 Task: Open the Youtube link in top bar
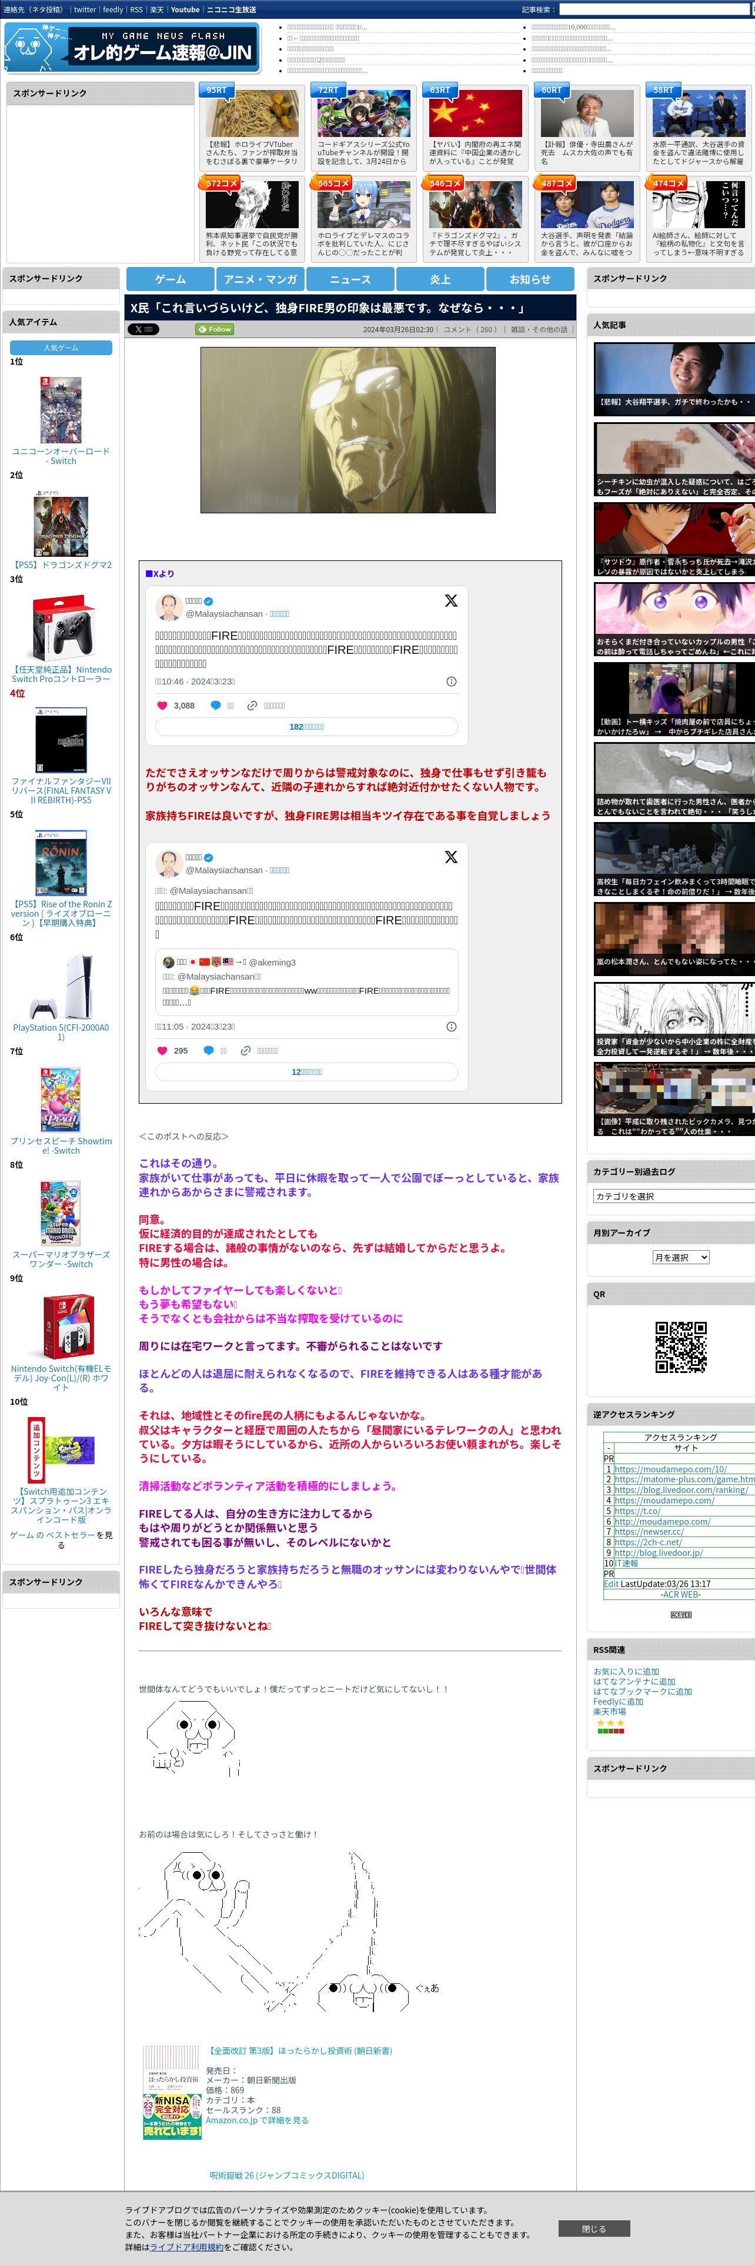pos(185,9)
